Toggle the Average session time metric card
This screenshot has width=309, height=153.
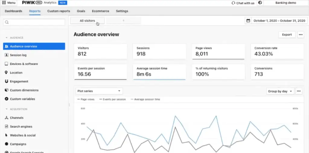point(159,72)
